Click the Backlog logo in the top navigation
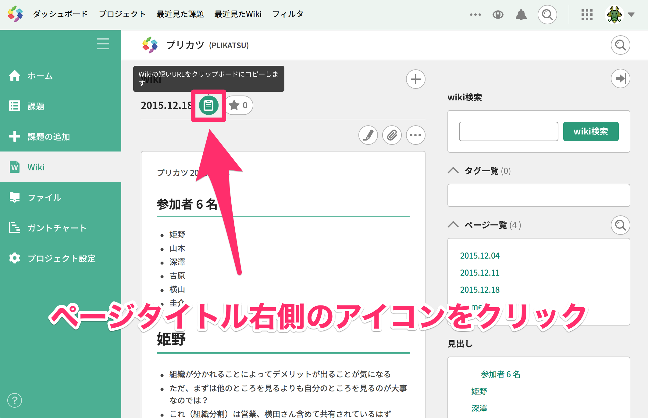 coord(15,14)
